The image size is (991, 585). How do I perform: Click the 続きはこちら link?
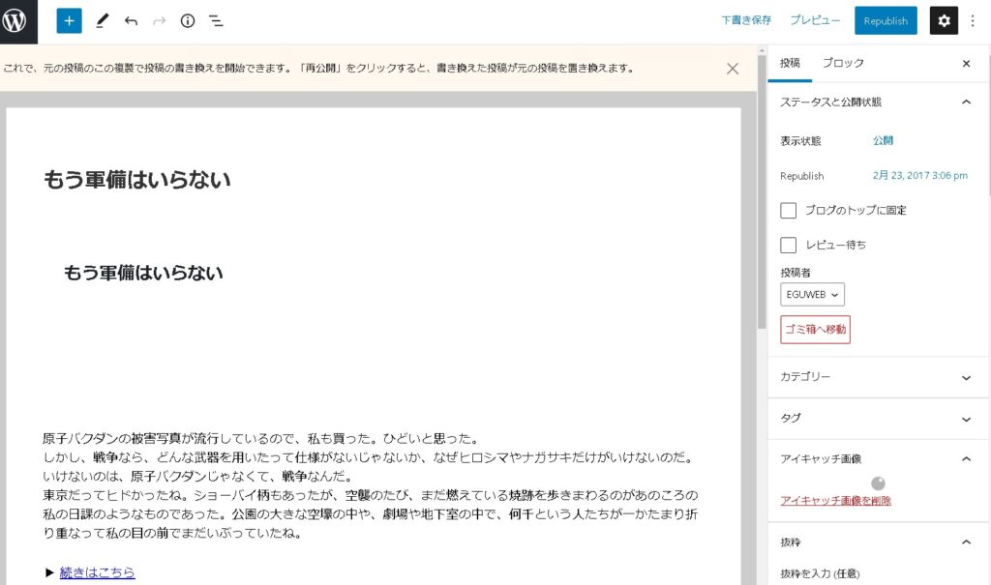coord(97,572)
